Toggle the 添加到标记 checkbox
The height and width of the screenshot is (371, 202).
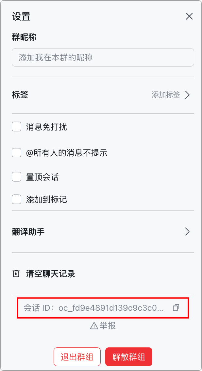click(x=17, y=199)
